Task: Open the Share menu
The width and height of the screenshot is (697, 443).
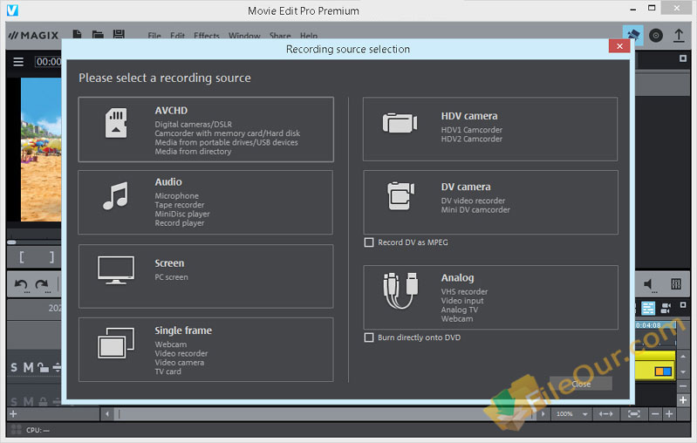Action: (x=280, y=36)
